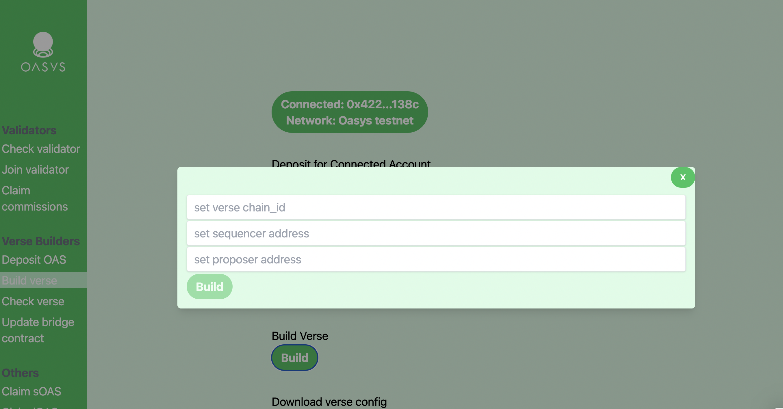Open the Check validator page
This screenshot has width=783, height=409.
click(x=41, y=148)
